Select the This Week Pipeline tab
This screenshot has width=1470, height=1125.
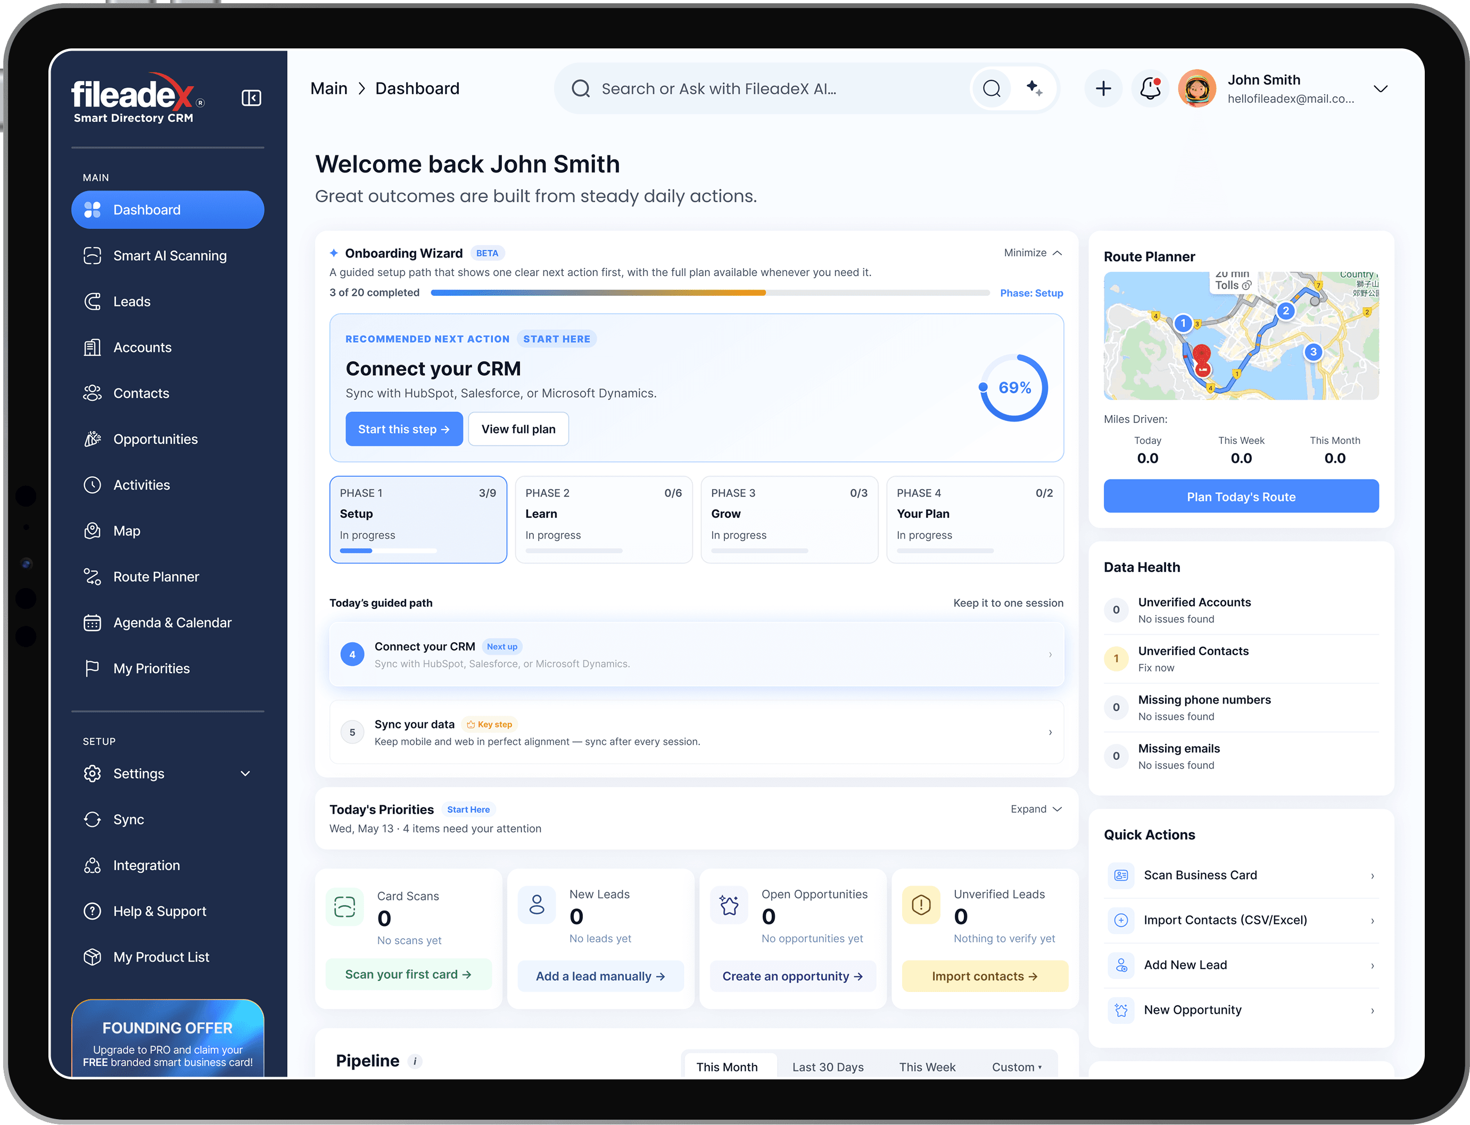927,1067
